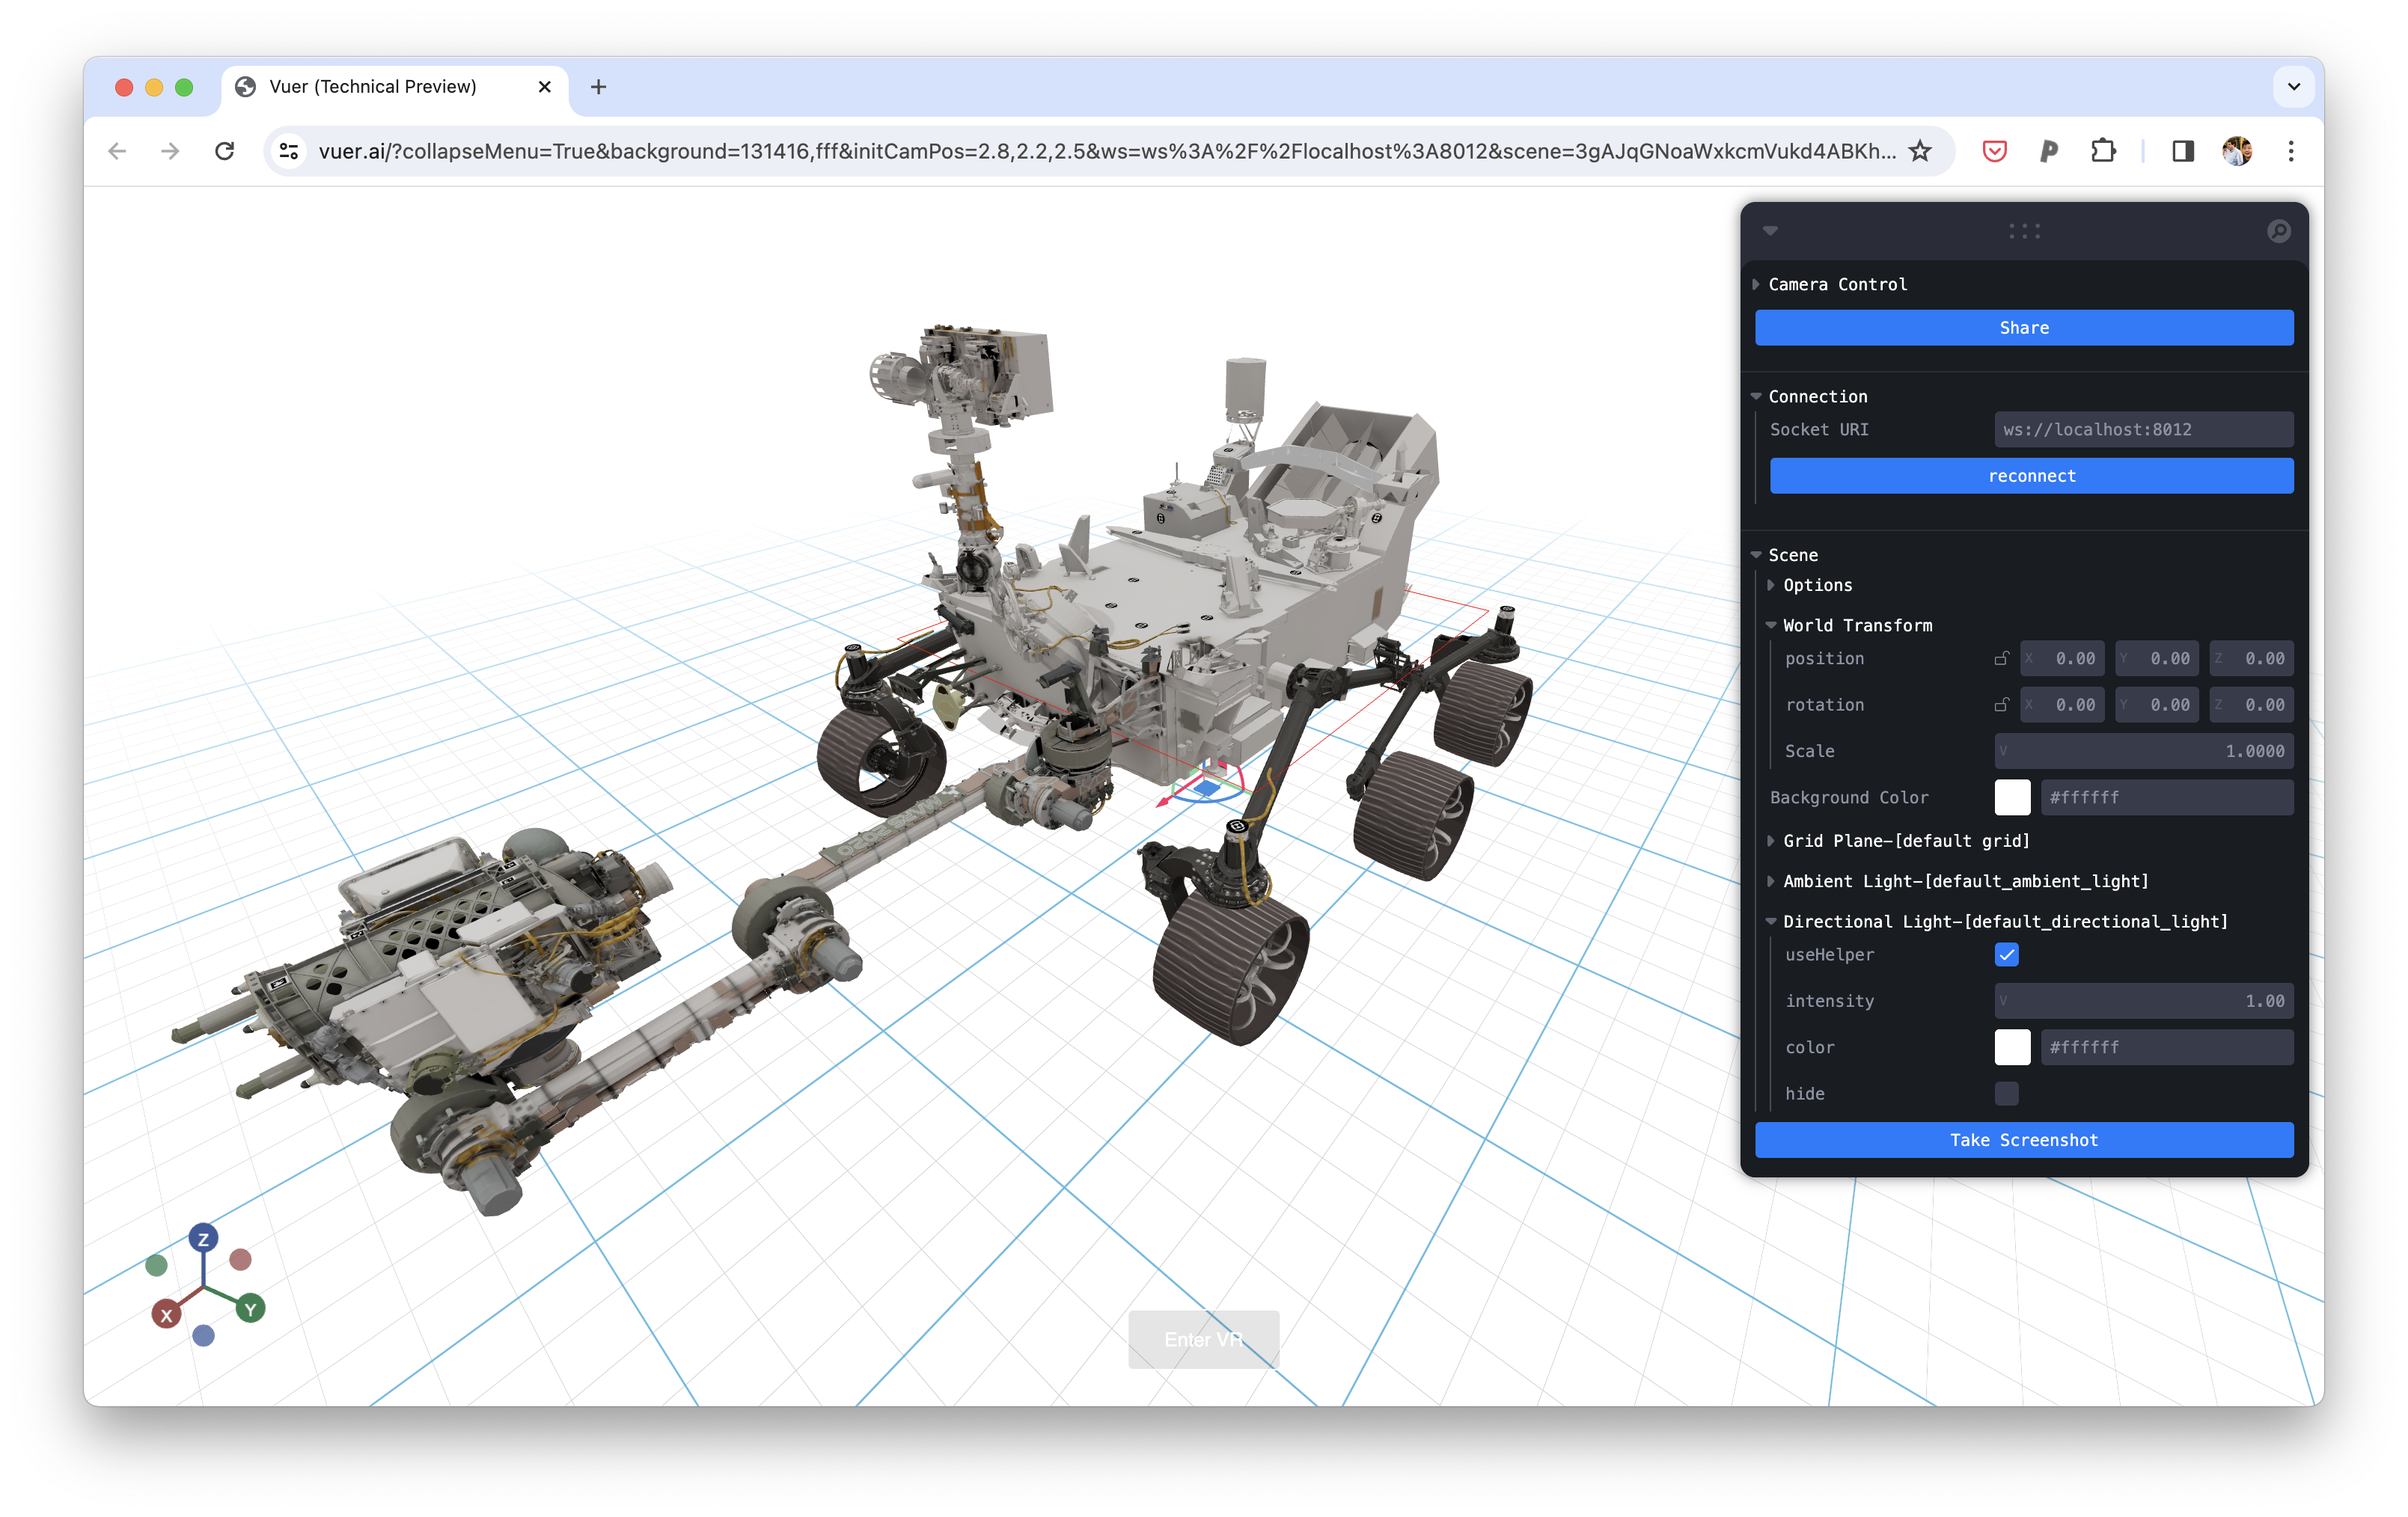
Task: Collapse the control panel using the top-left arrow
Action: coord(1770,231)
